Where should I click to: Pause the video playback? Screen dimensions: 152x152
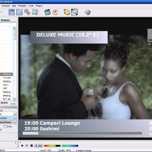(27, 146)
